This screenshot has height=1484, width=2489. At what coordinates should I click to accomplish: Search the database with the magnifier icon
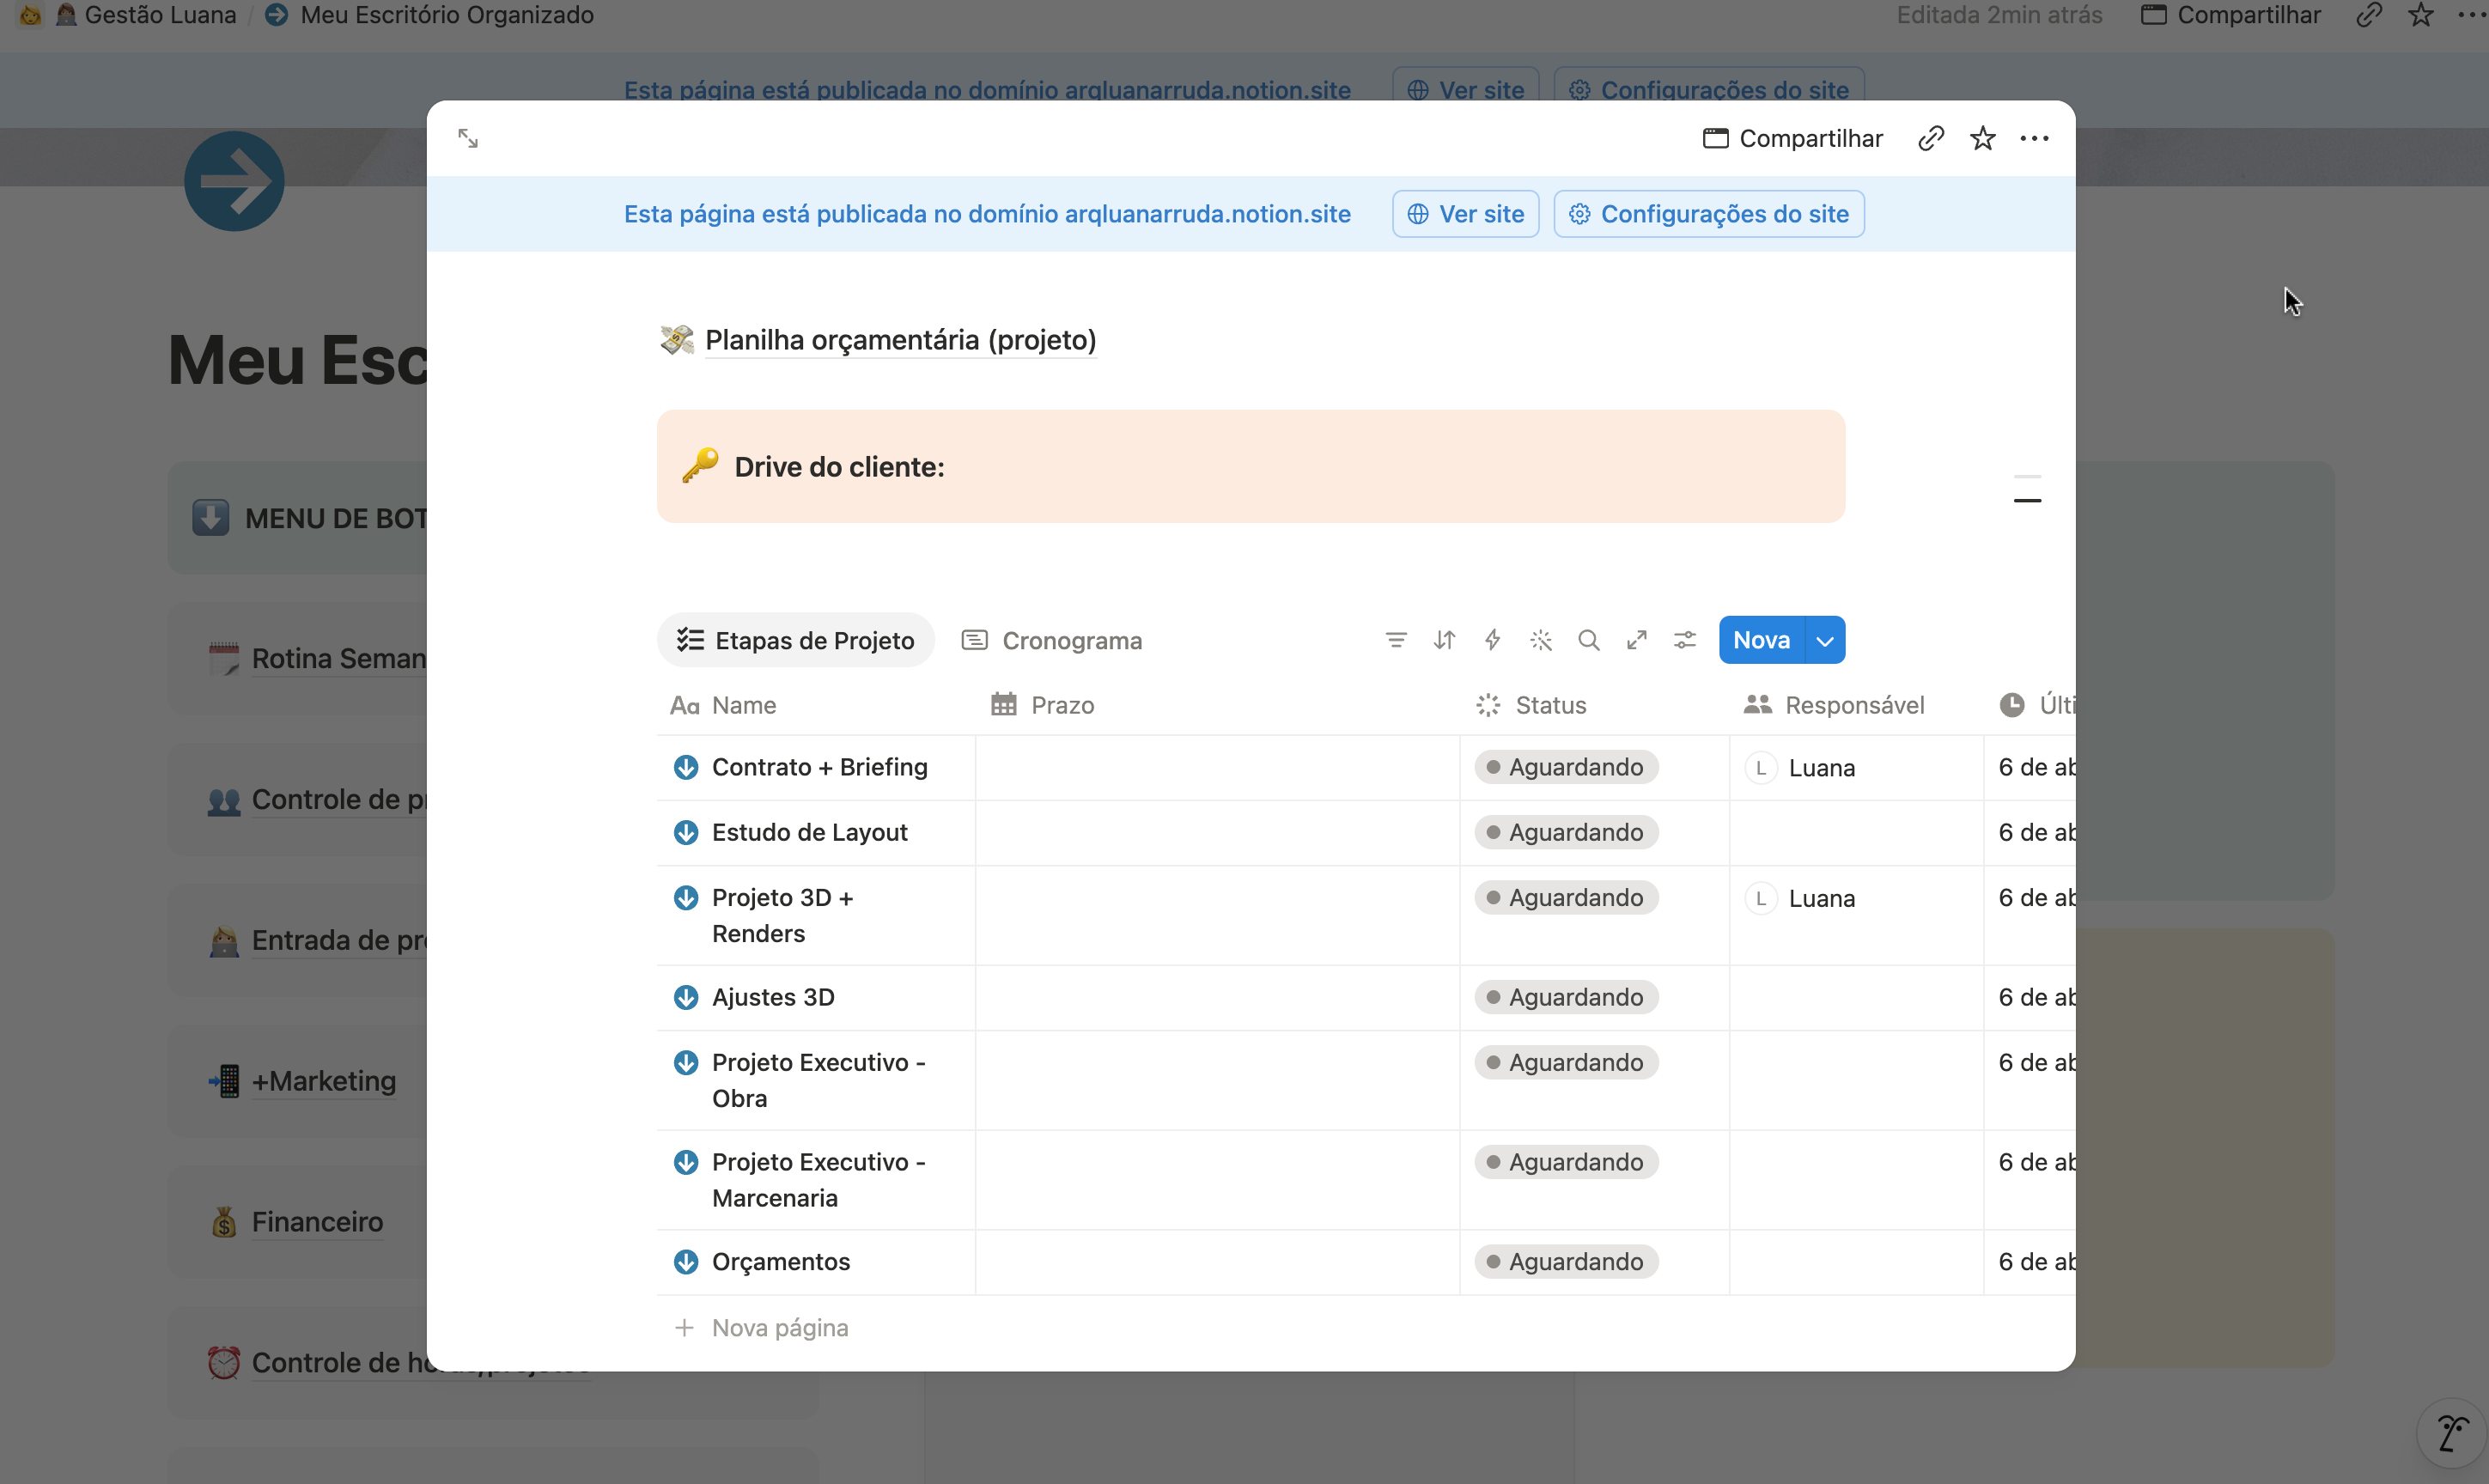[1589, 640]
